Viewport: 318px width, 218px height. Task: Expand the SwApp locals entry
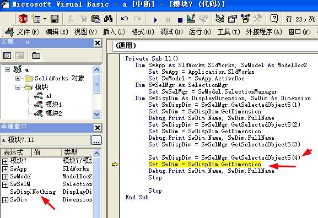point(5,169)
